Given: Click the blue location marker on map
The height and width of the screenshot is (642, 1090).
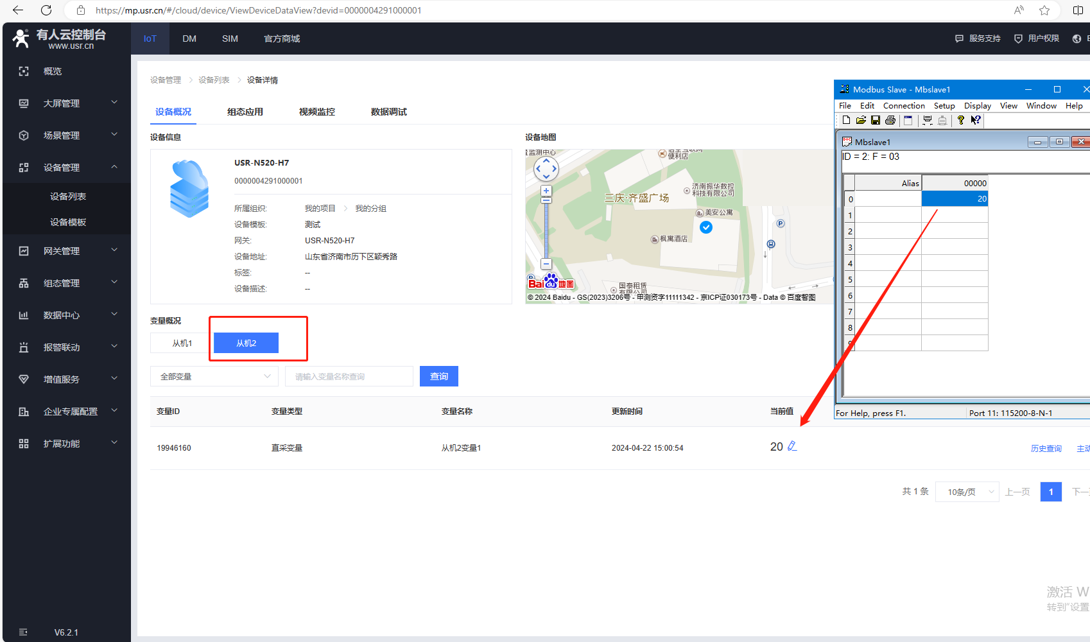Looking at the screenshot, I should [x=706, y=227].
